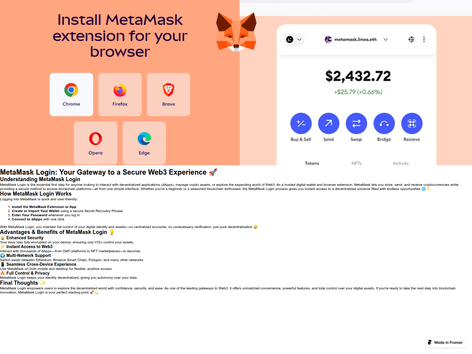Click the Understanding MetaMask Login heading

tap(40, 179)
